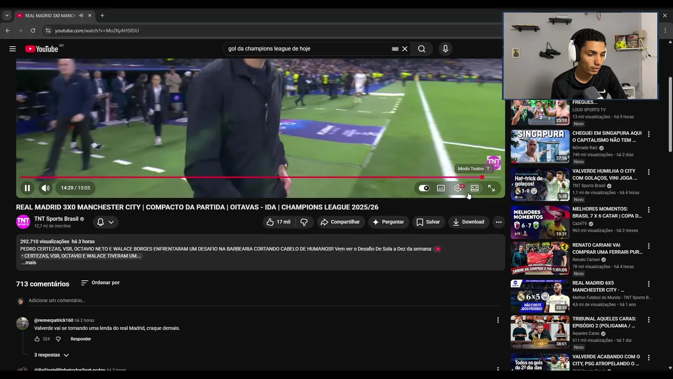Click the search magnifier button
This screenshot has width=673, height=379.
pos(422,49)
